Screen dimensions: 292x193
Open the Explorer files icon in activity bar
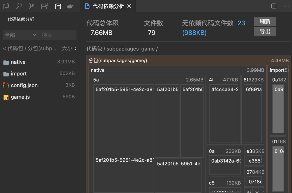click(x=6, y=6)
